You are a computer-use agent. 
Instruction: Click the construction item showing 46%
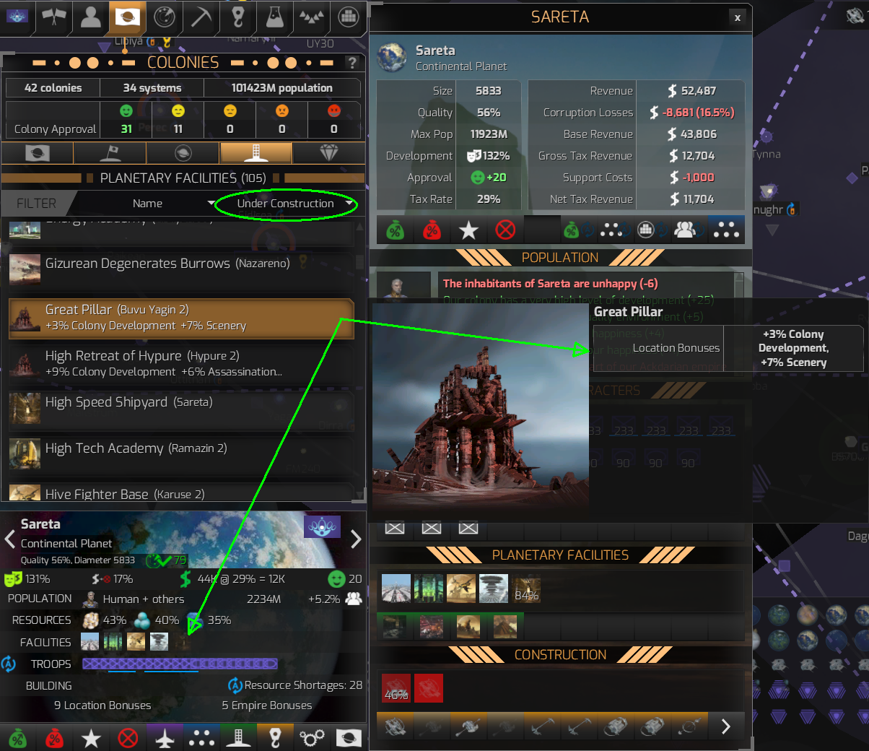point(396,688)
